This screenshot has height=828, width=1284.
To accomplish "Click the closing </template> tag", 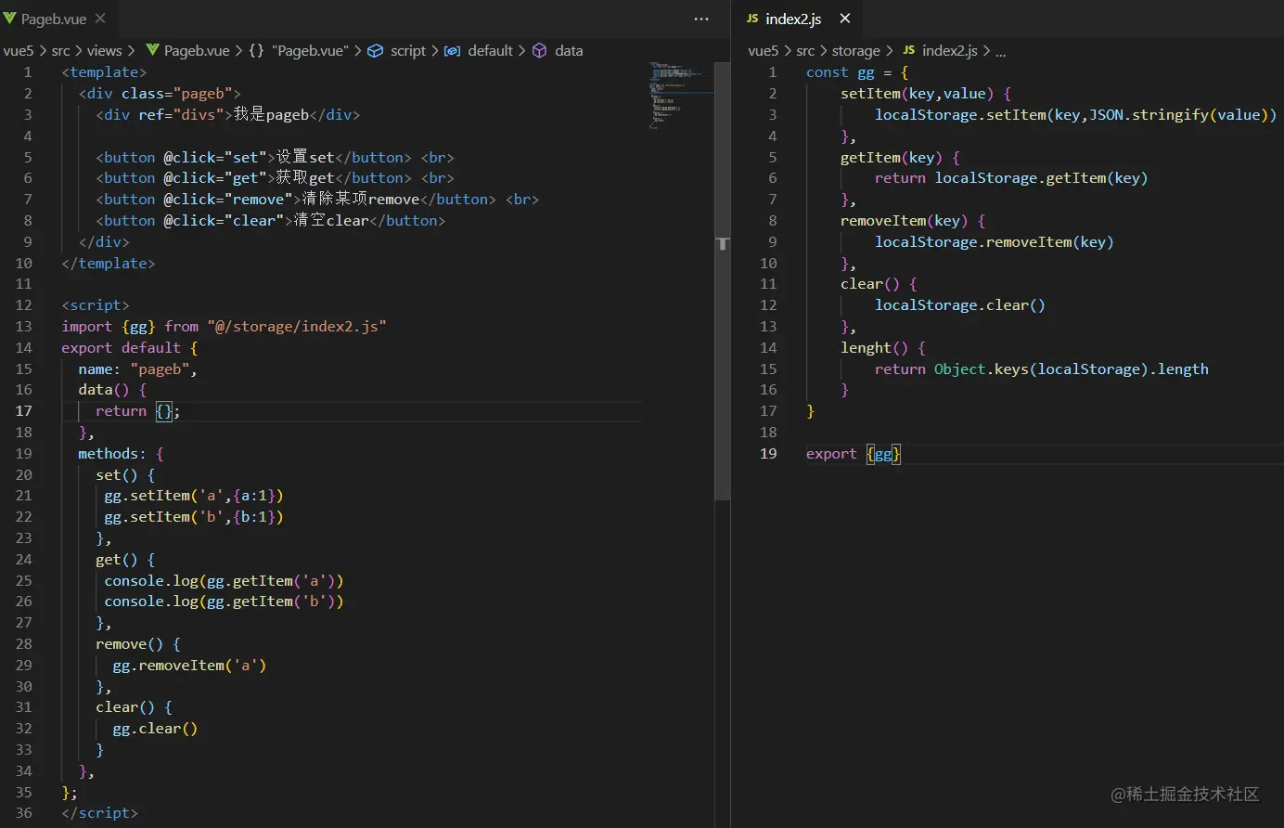I will [109, 264].
